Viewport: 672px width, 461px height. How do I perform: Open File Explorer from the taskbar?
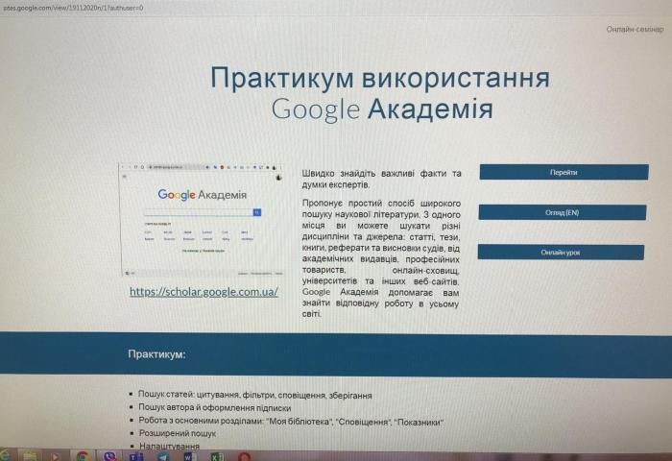pos(31,456)
